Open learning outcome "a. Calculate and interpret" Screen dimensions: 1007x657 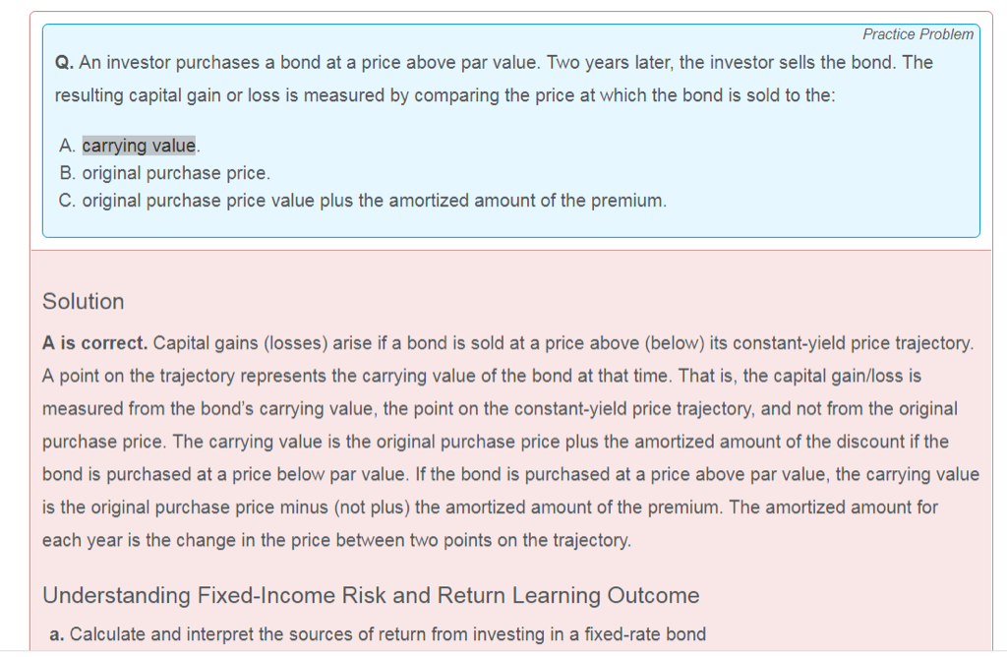(386, 634)
